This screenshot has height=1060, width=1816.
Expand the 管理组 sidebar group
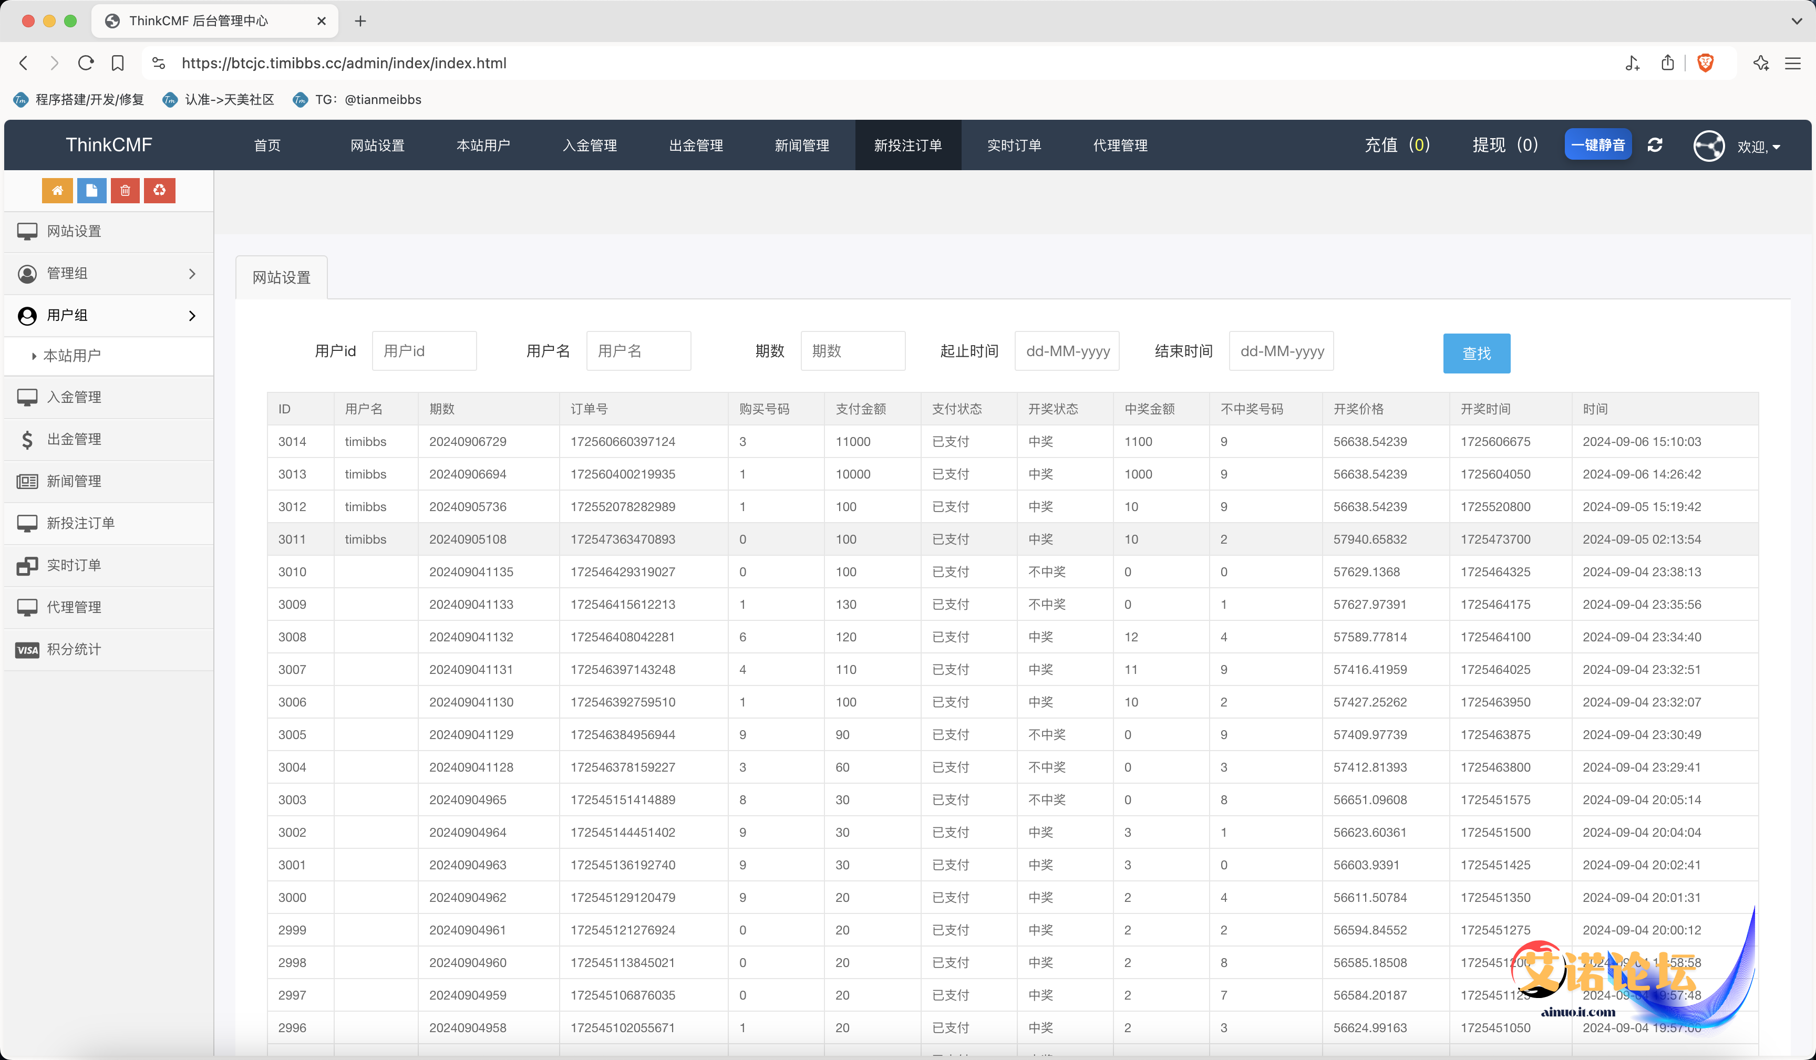coord(109,273)
